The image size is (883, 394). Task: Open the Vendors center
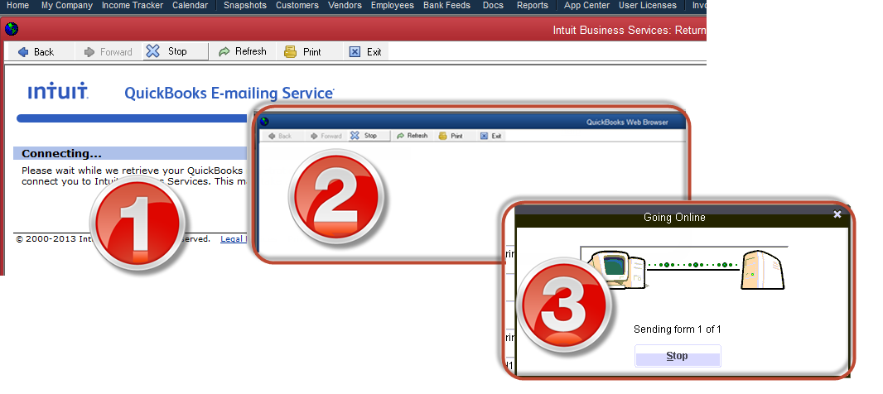pos(345,5)
